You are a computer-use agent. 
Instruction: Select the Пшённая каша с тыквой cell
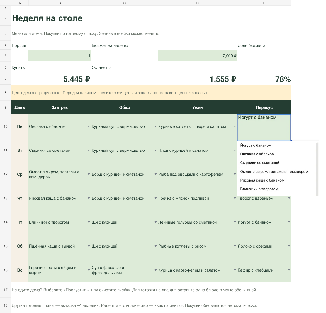coord(60,246)
